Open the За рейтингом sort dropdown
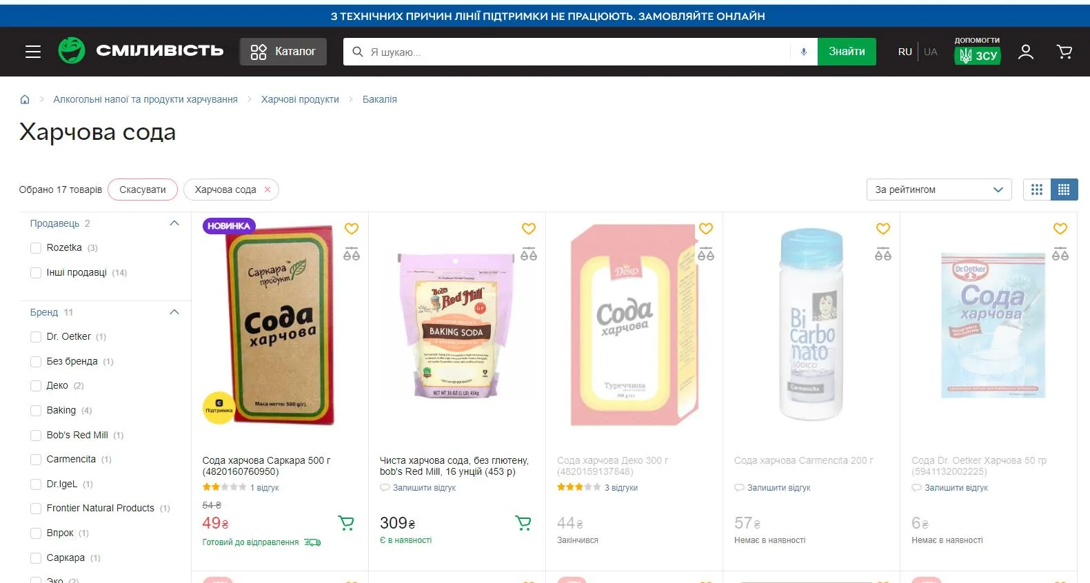Viewport: 1090px width, 583px height. 938,190
